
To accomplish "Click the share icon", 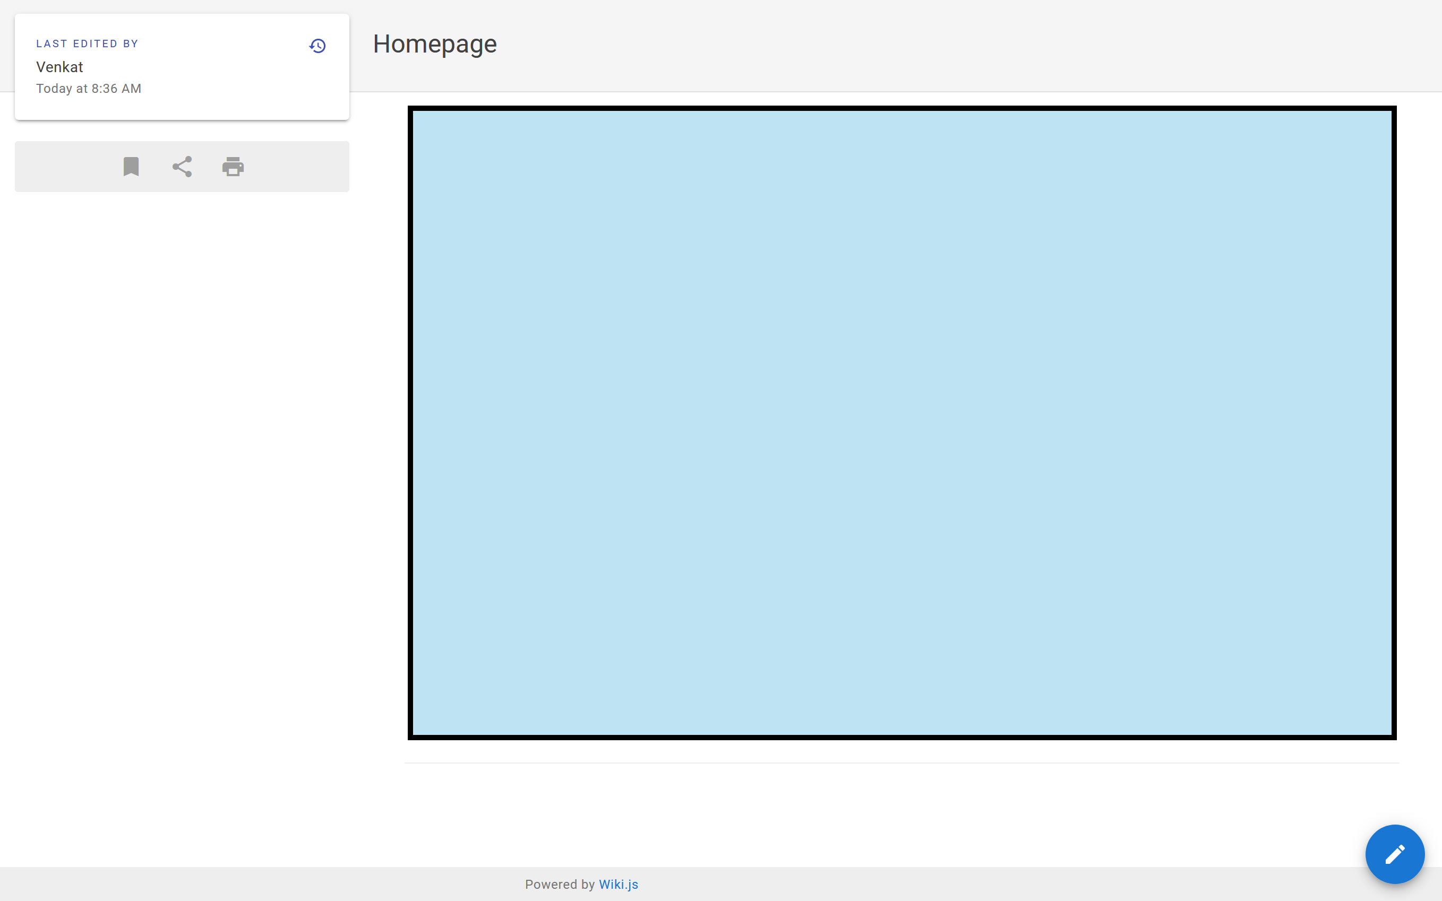I will coord(182,167).
